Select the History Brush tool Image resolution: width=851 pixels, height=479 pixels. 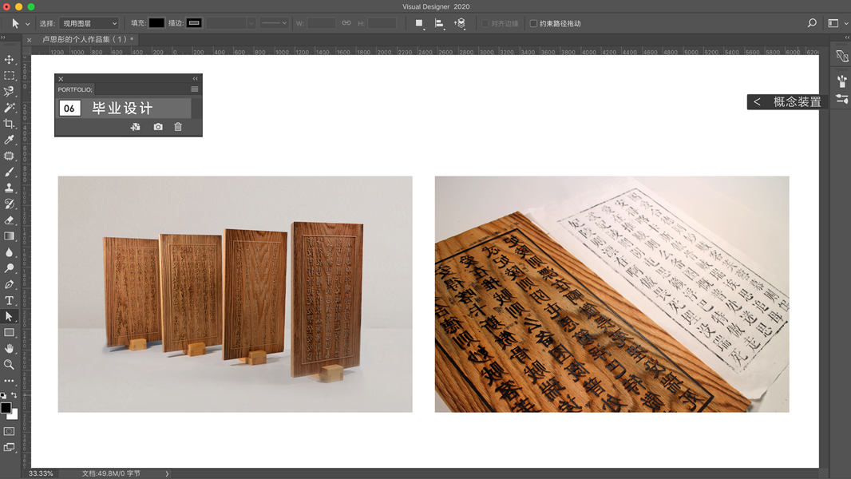10,204
